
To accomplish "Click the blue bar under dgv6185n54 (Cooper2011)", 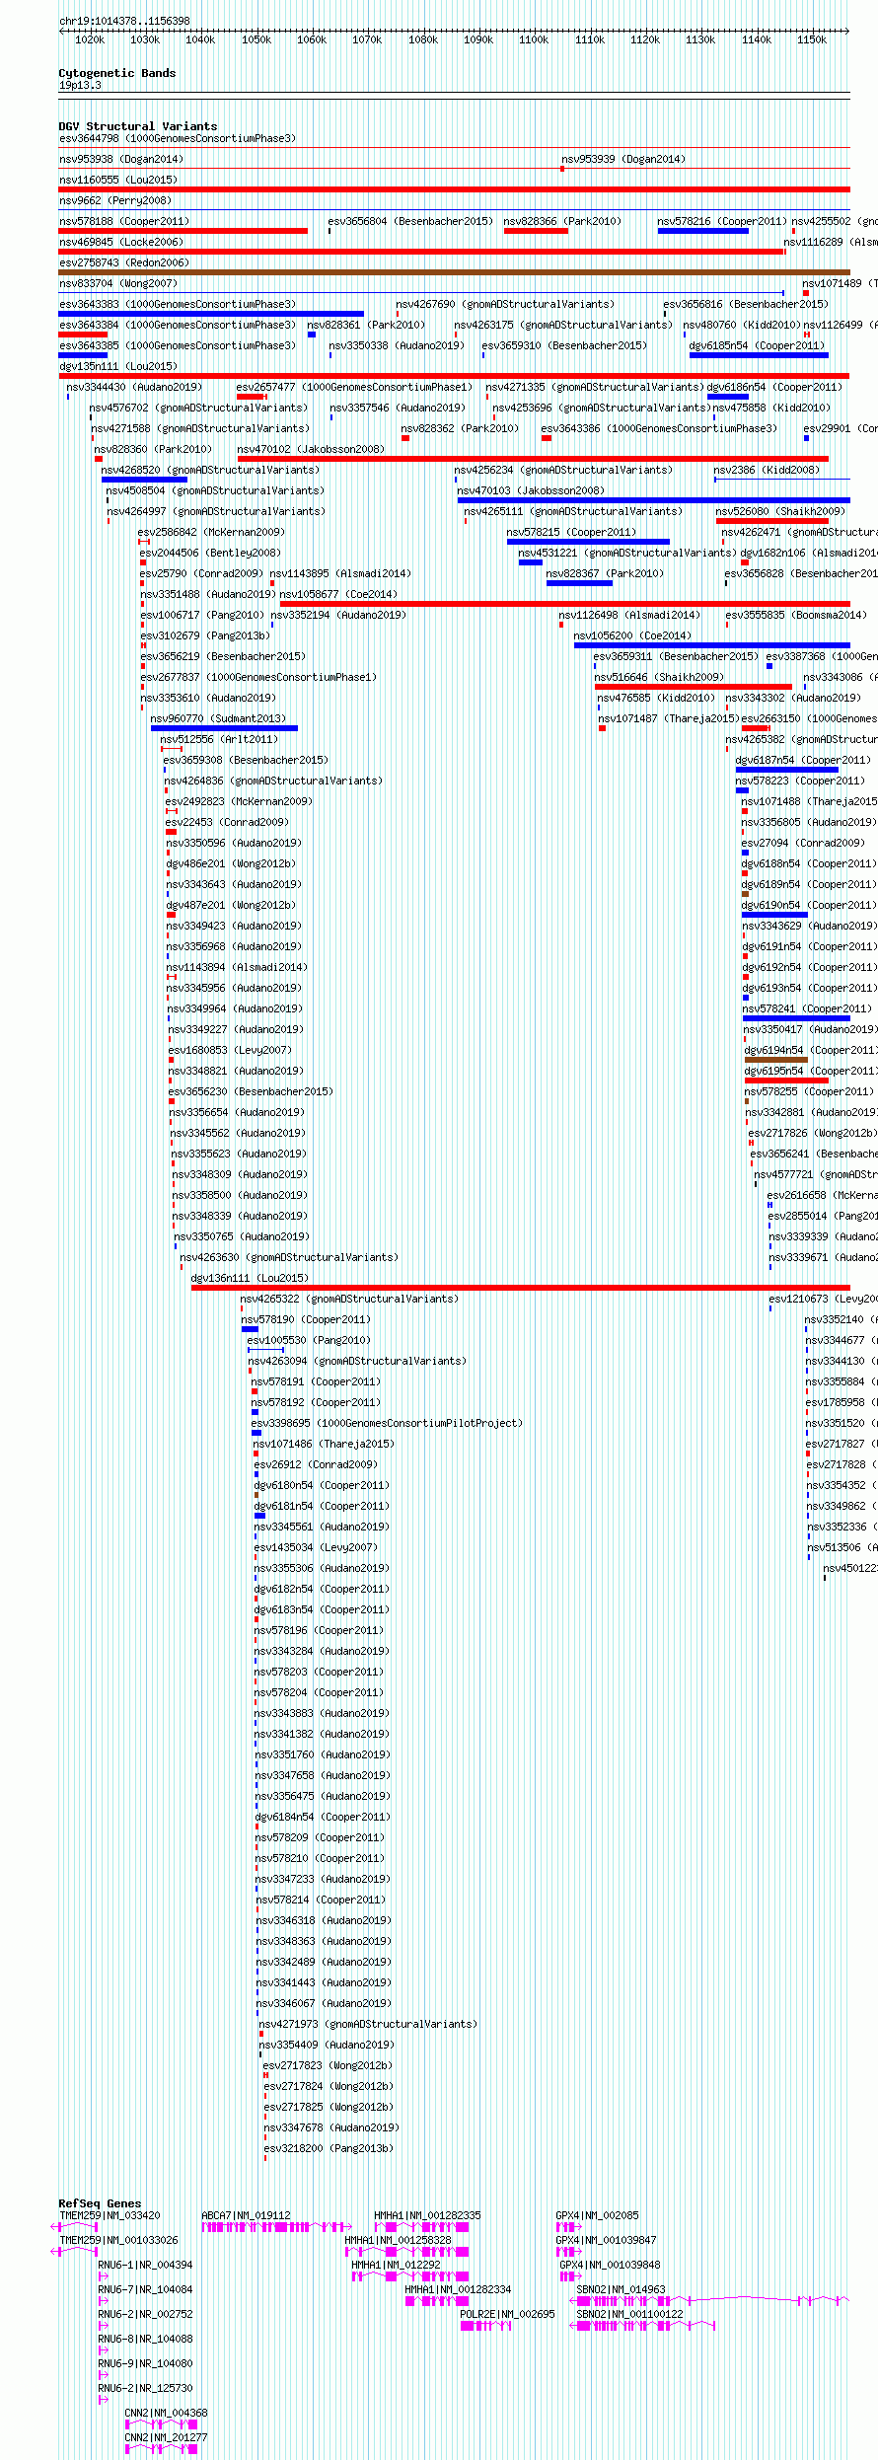I will (759, 355).
